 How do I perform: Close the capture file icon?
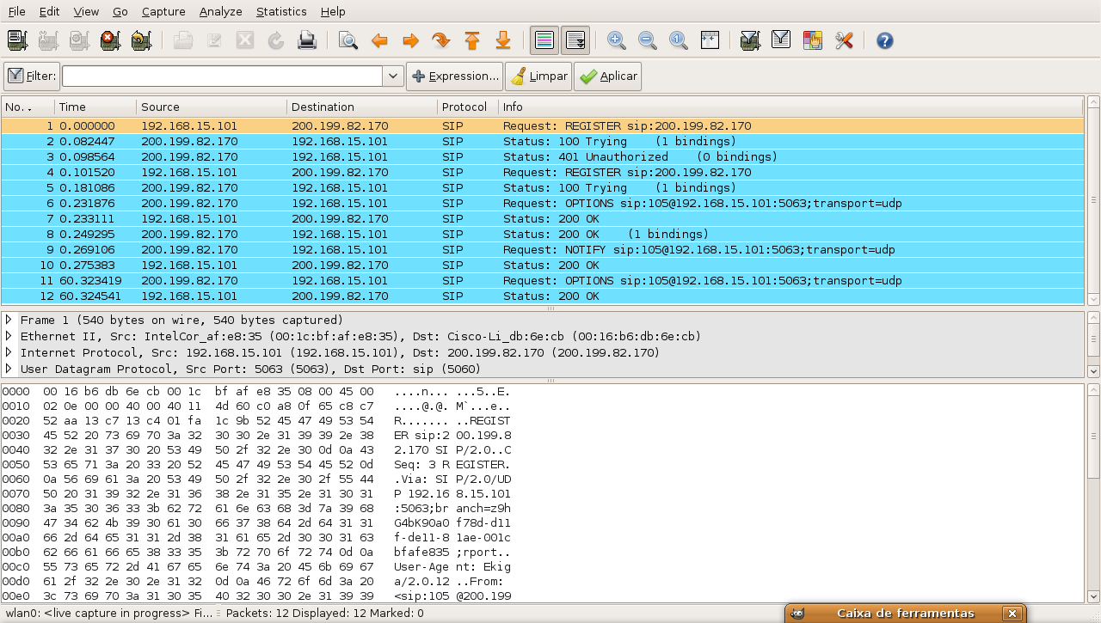point(245,40)
